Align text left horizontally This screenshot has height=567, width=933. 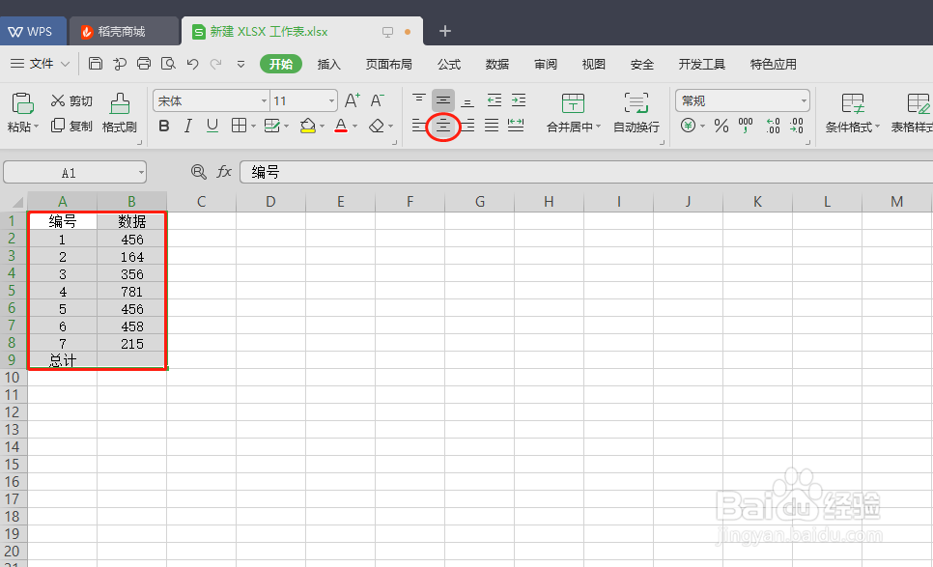(419, 126)
